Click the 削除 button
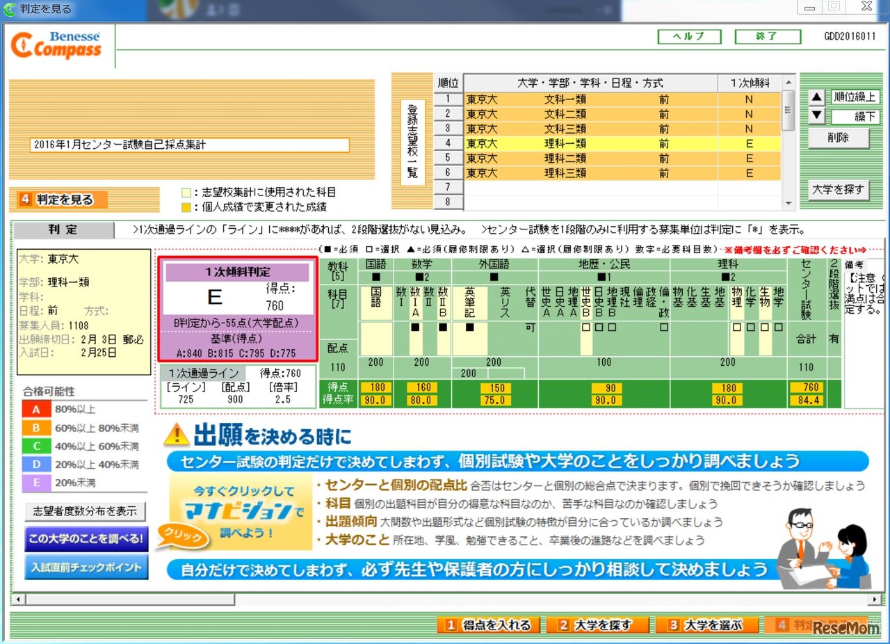This screenshot has width=890, height=644. click(x=839, y=138)
